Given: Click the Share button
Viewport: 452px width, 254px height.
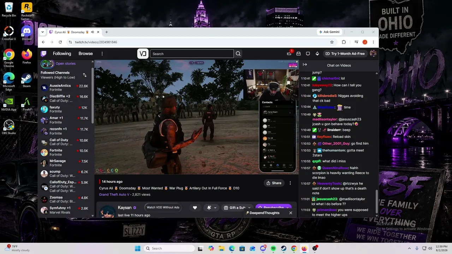Looking at the screenshot, I should point(274,183).
